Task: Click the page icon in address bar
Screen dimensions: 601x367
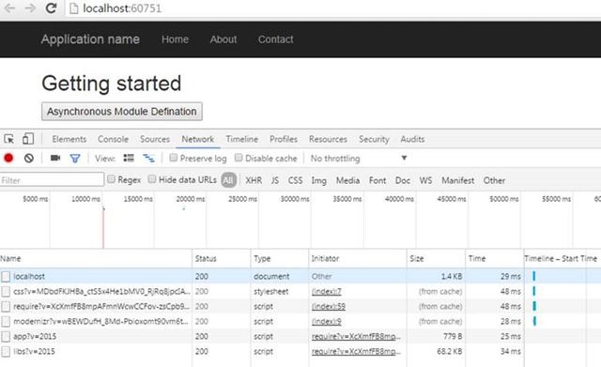Action: point(73,8)
